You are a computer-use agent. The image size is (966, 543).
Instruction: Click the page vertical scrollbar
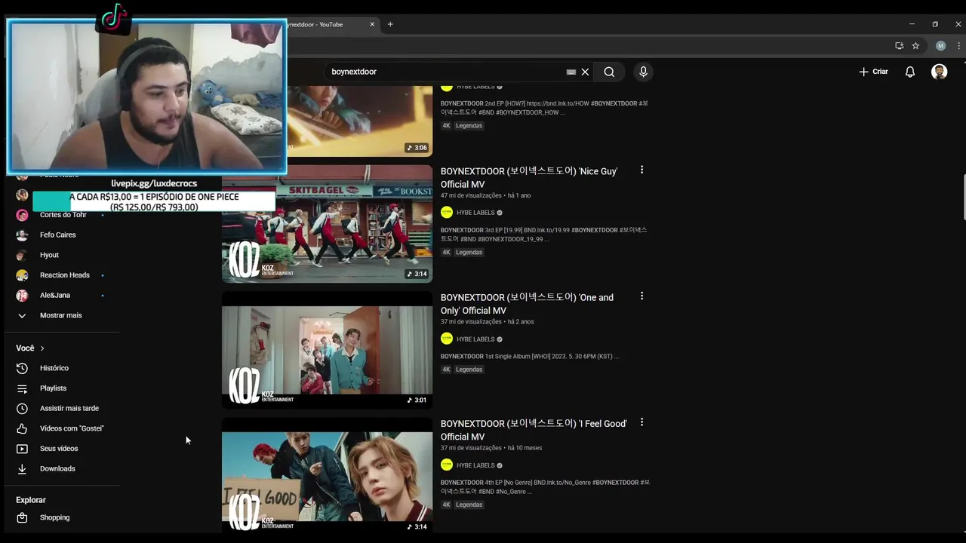tap(963, 198)
